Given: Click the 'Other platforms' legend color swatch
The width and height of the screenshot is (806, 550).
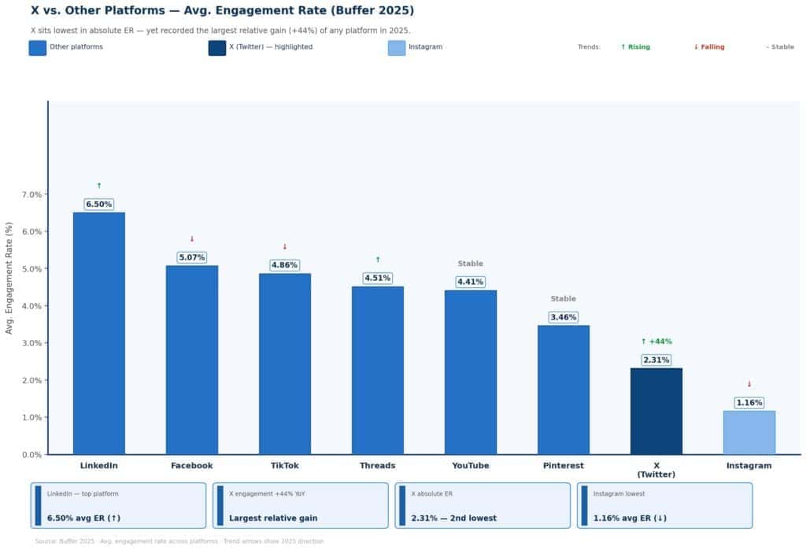Looking at the screenshot, I should pos(38,48).
